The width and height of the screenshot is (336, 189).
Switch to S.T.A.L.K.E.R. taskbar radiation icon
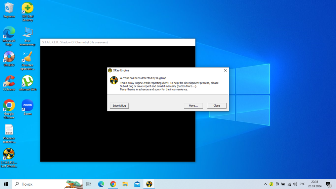(149, 184)
